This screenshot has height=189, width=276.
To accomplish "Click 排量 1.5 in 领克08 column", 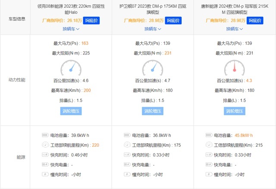I will [x=79, y=101].
